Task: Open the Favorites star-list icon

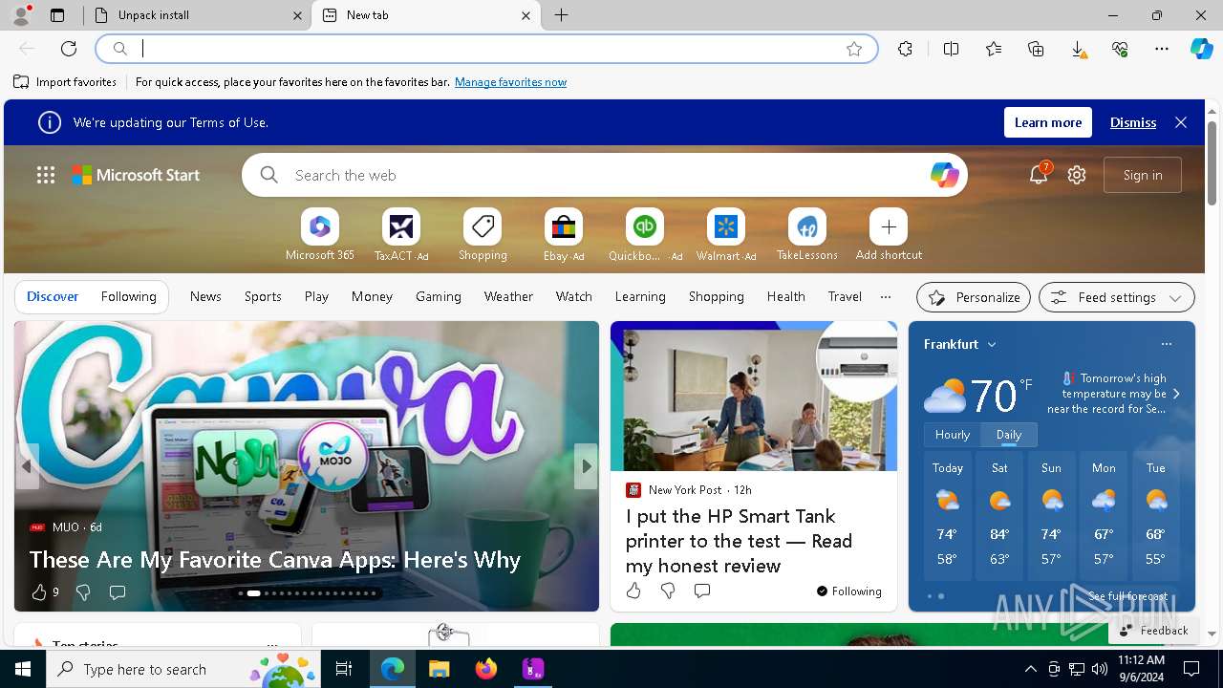Action: (x=994, y=49)
